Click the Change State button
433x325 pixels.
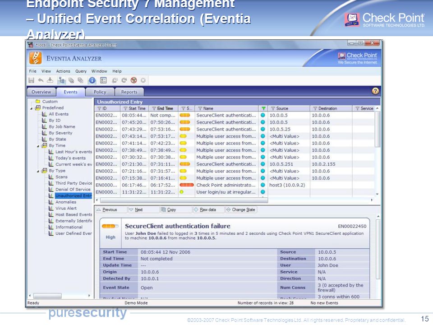point(241,210)
